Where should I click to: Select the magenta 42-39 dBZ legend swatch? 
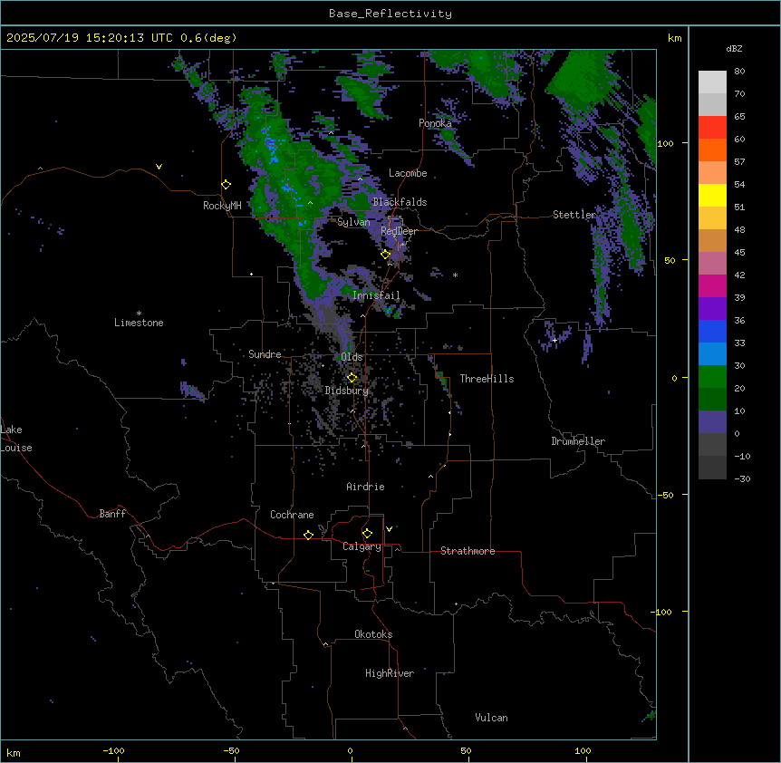pyautogui.click(x=712, y=285)
